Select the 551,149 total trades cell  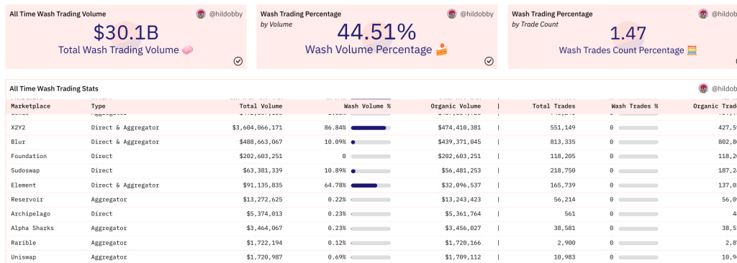coord(563,127)
